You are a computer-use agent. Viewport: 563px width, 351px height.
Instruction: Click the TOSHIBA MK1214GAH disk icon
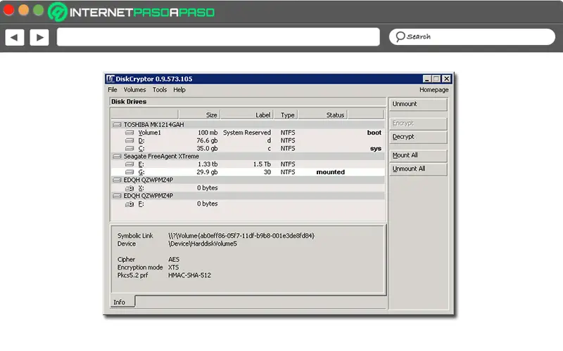(x=117, y=124)
